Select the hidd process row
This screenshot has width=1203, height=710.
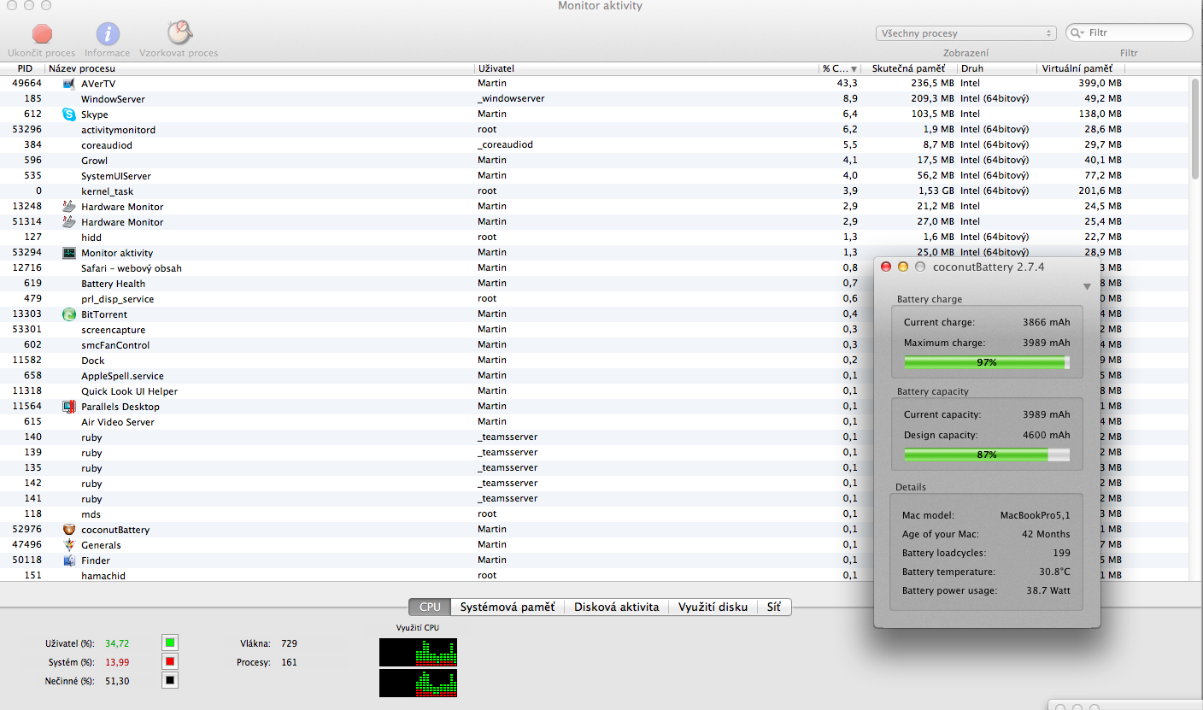pyautogui.click(x=595, y=238)
